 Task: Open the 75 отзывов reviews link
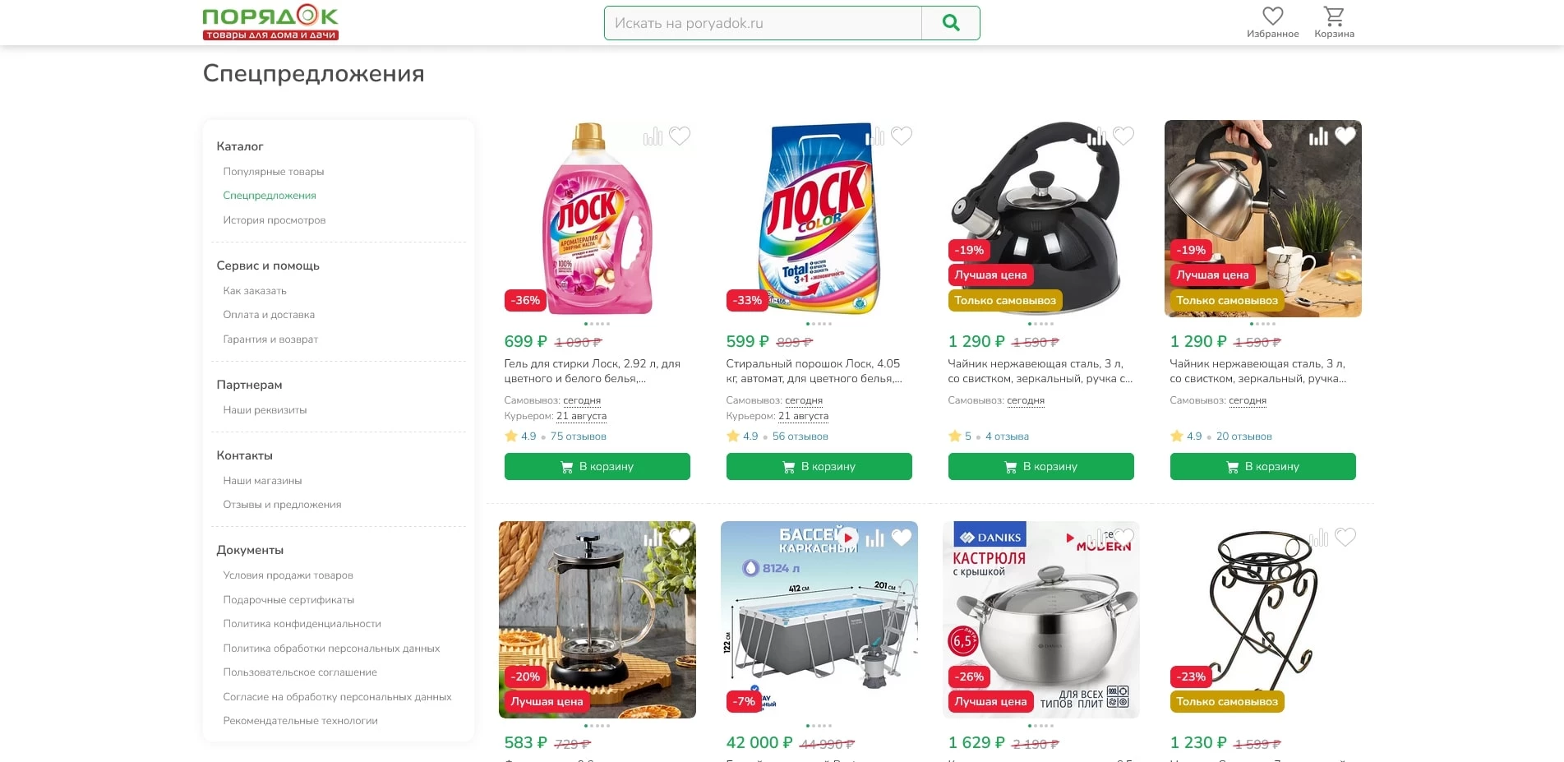coord(578,436)
